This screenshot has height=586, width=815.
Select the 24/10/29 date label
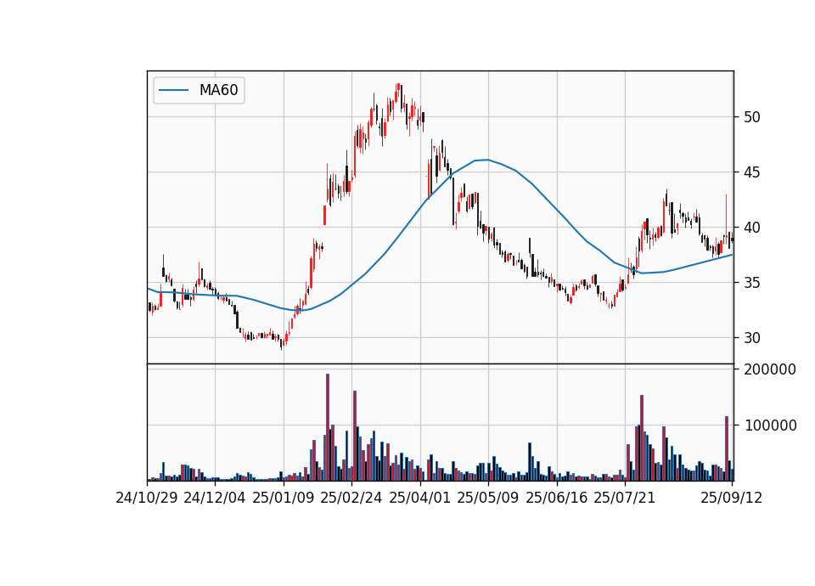coord(147,498)
